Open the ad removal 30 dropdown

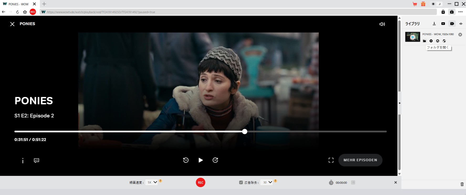click(x=266, y=182)
